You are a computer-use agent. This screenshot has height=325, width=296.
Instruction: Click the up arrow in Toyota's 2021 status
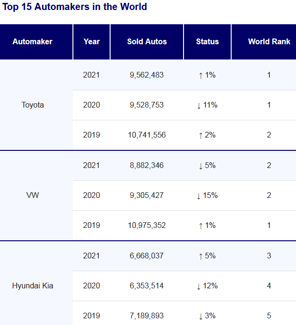point(201,75)
